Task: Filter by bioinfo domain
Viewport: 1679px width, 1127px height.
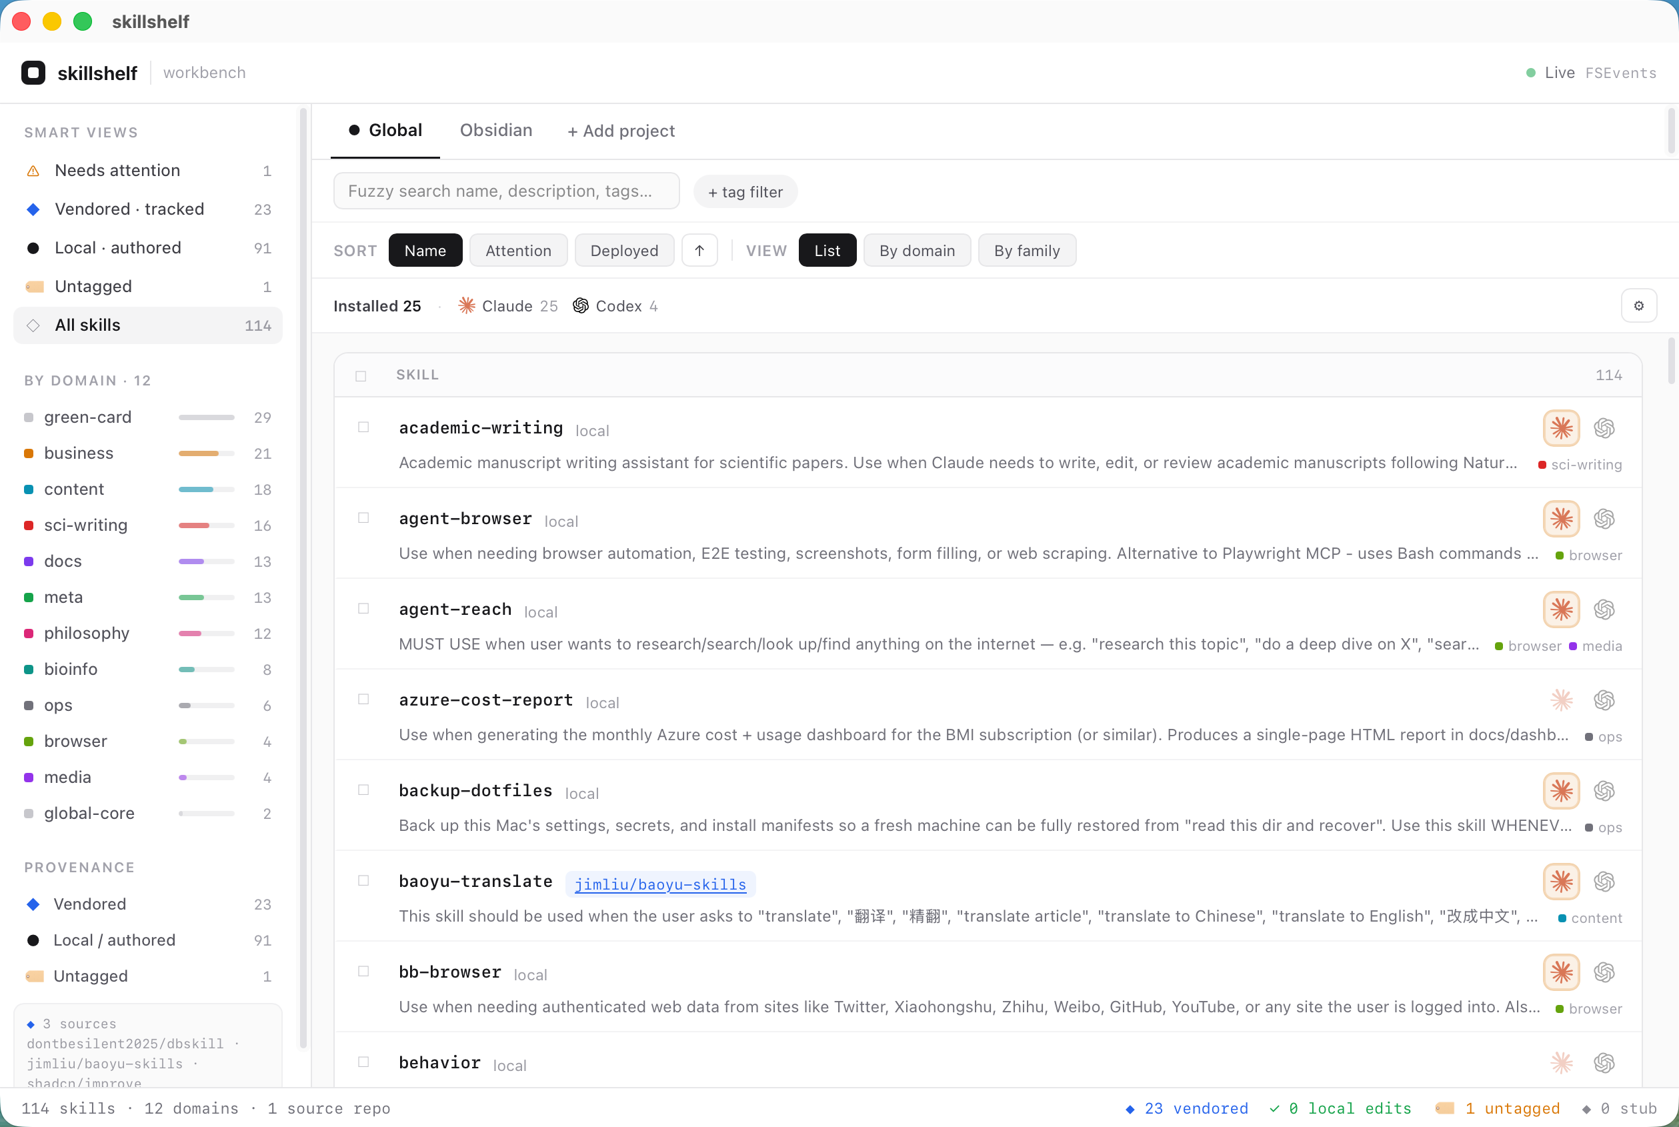Action: pyautogui.click(x=148, y=669)
